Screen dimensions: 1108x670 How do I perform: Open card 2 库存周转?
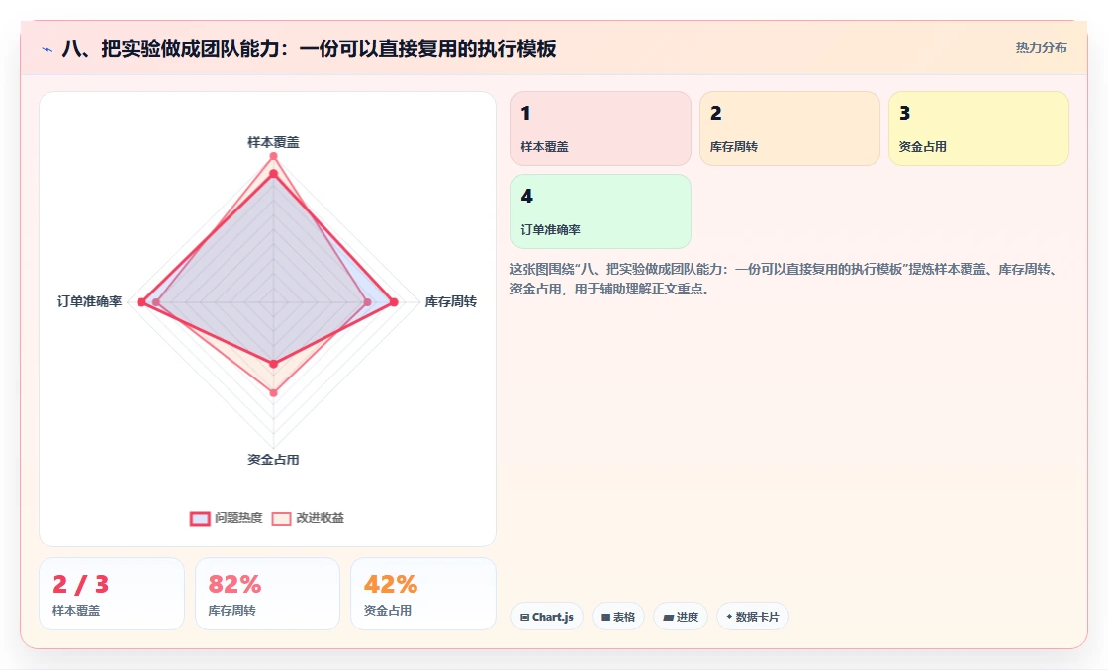coord(789,128)
